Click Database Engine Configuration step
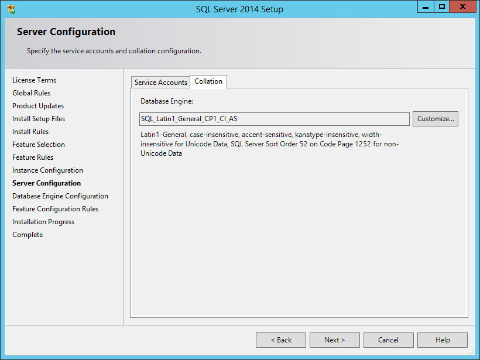The width and height of the screenshot is (480, 360). pos(60,196)
